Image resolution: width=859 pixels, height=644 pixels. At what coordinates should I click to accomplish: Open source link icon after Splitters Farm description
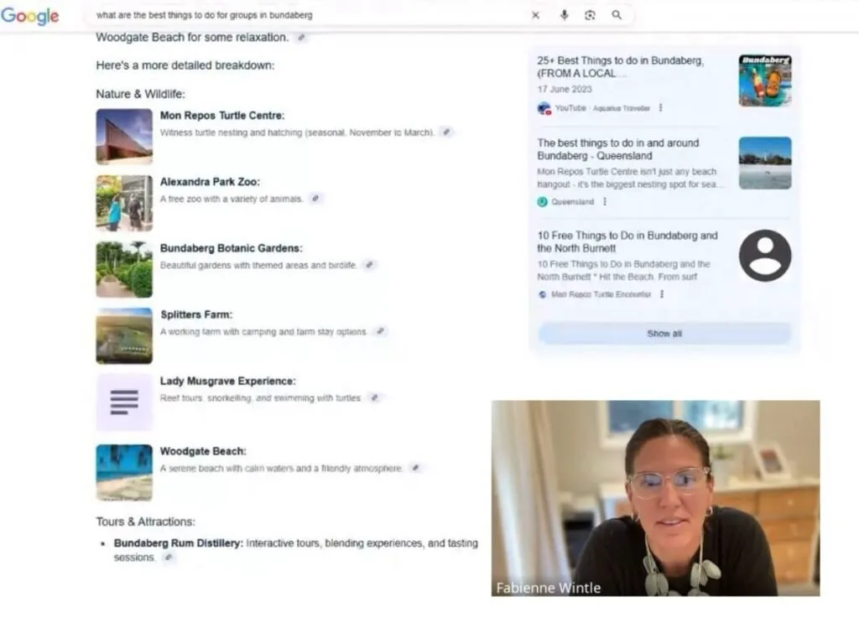point(380,332)
